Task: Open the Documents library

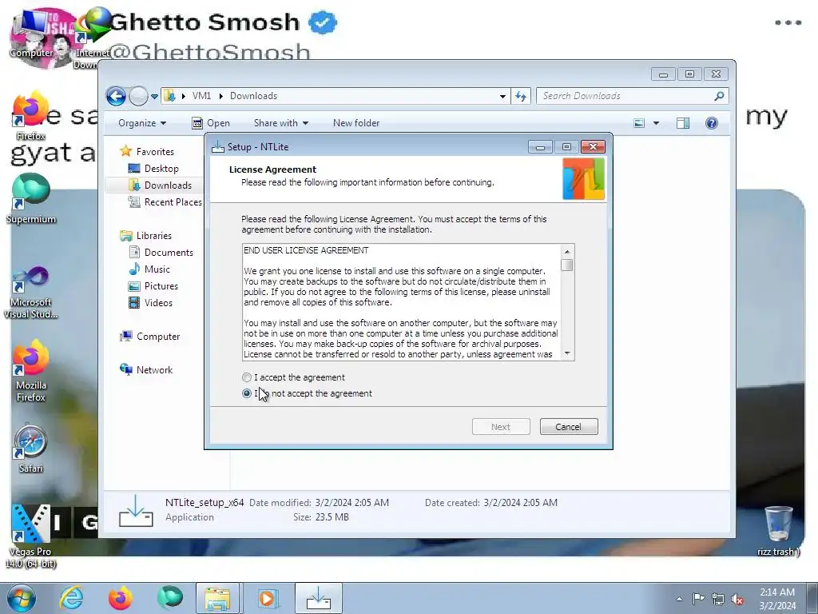Action: click(169, 253)
